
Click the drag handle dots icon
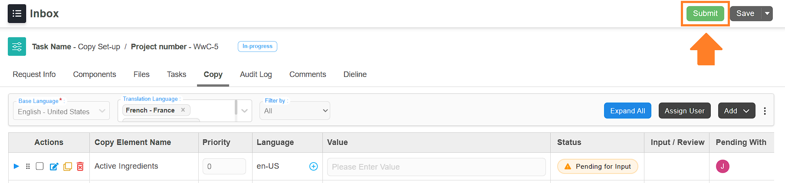(28, 166)
